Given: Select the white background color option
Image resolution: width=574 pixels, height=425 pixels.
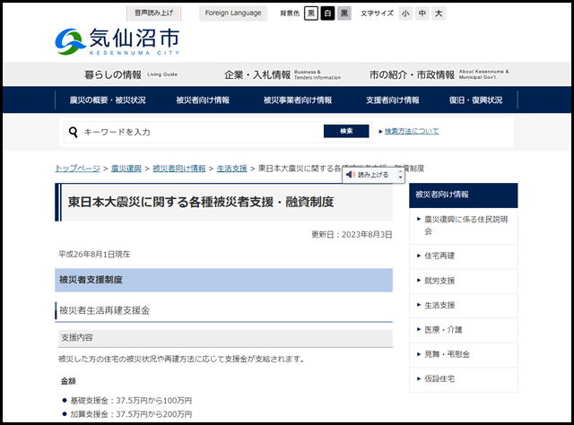Looking at the screenshot, I should click(327, 13).
